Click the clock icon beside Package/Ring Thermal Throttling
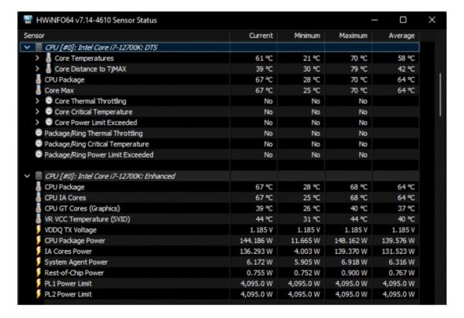The image size is (464, 318). coord(39,133)
